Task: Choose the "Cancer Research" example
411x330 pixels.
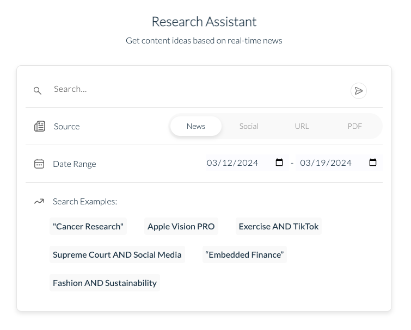Action: 88,226
